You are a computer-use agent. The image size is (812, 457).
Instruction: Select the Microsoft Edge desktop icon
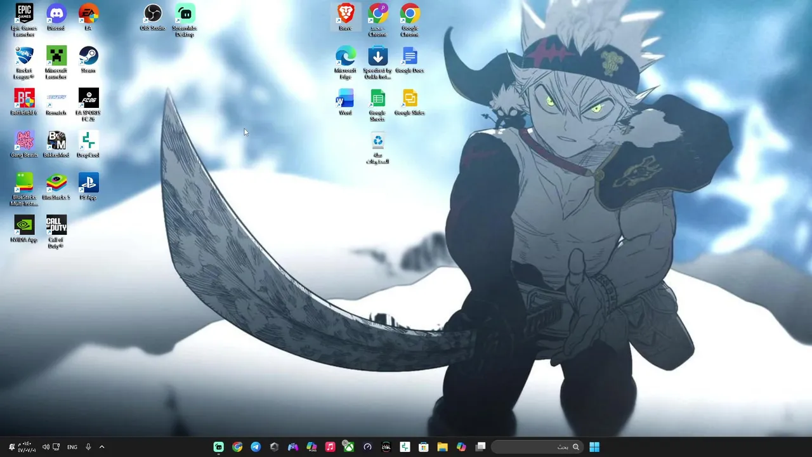point(346,63)
